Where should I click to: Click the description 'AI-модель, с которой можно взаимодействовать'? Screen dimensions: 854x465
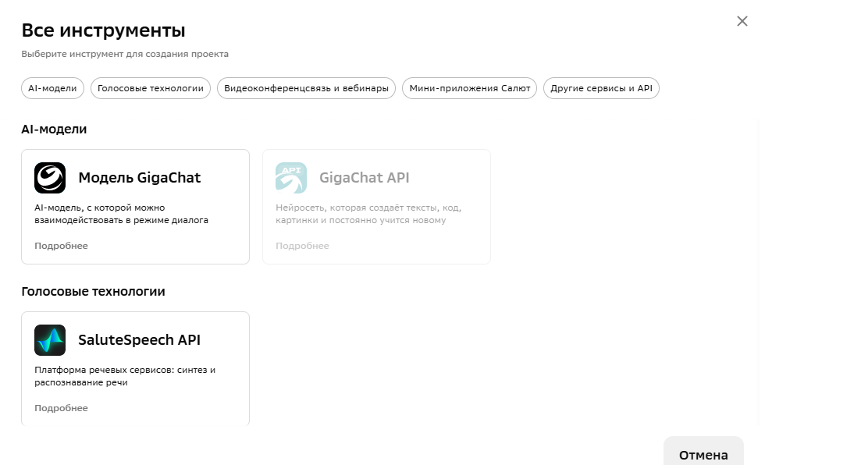(x=122, y=214)
